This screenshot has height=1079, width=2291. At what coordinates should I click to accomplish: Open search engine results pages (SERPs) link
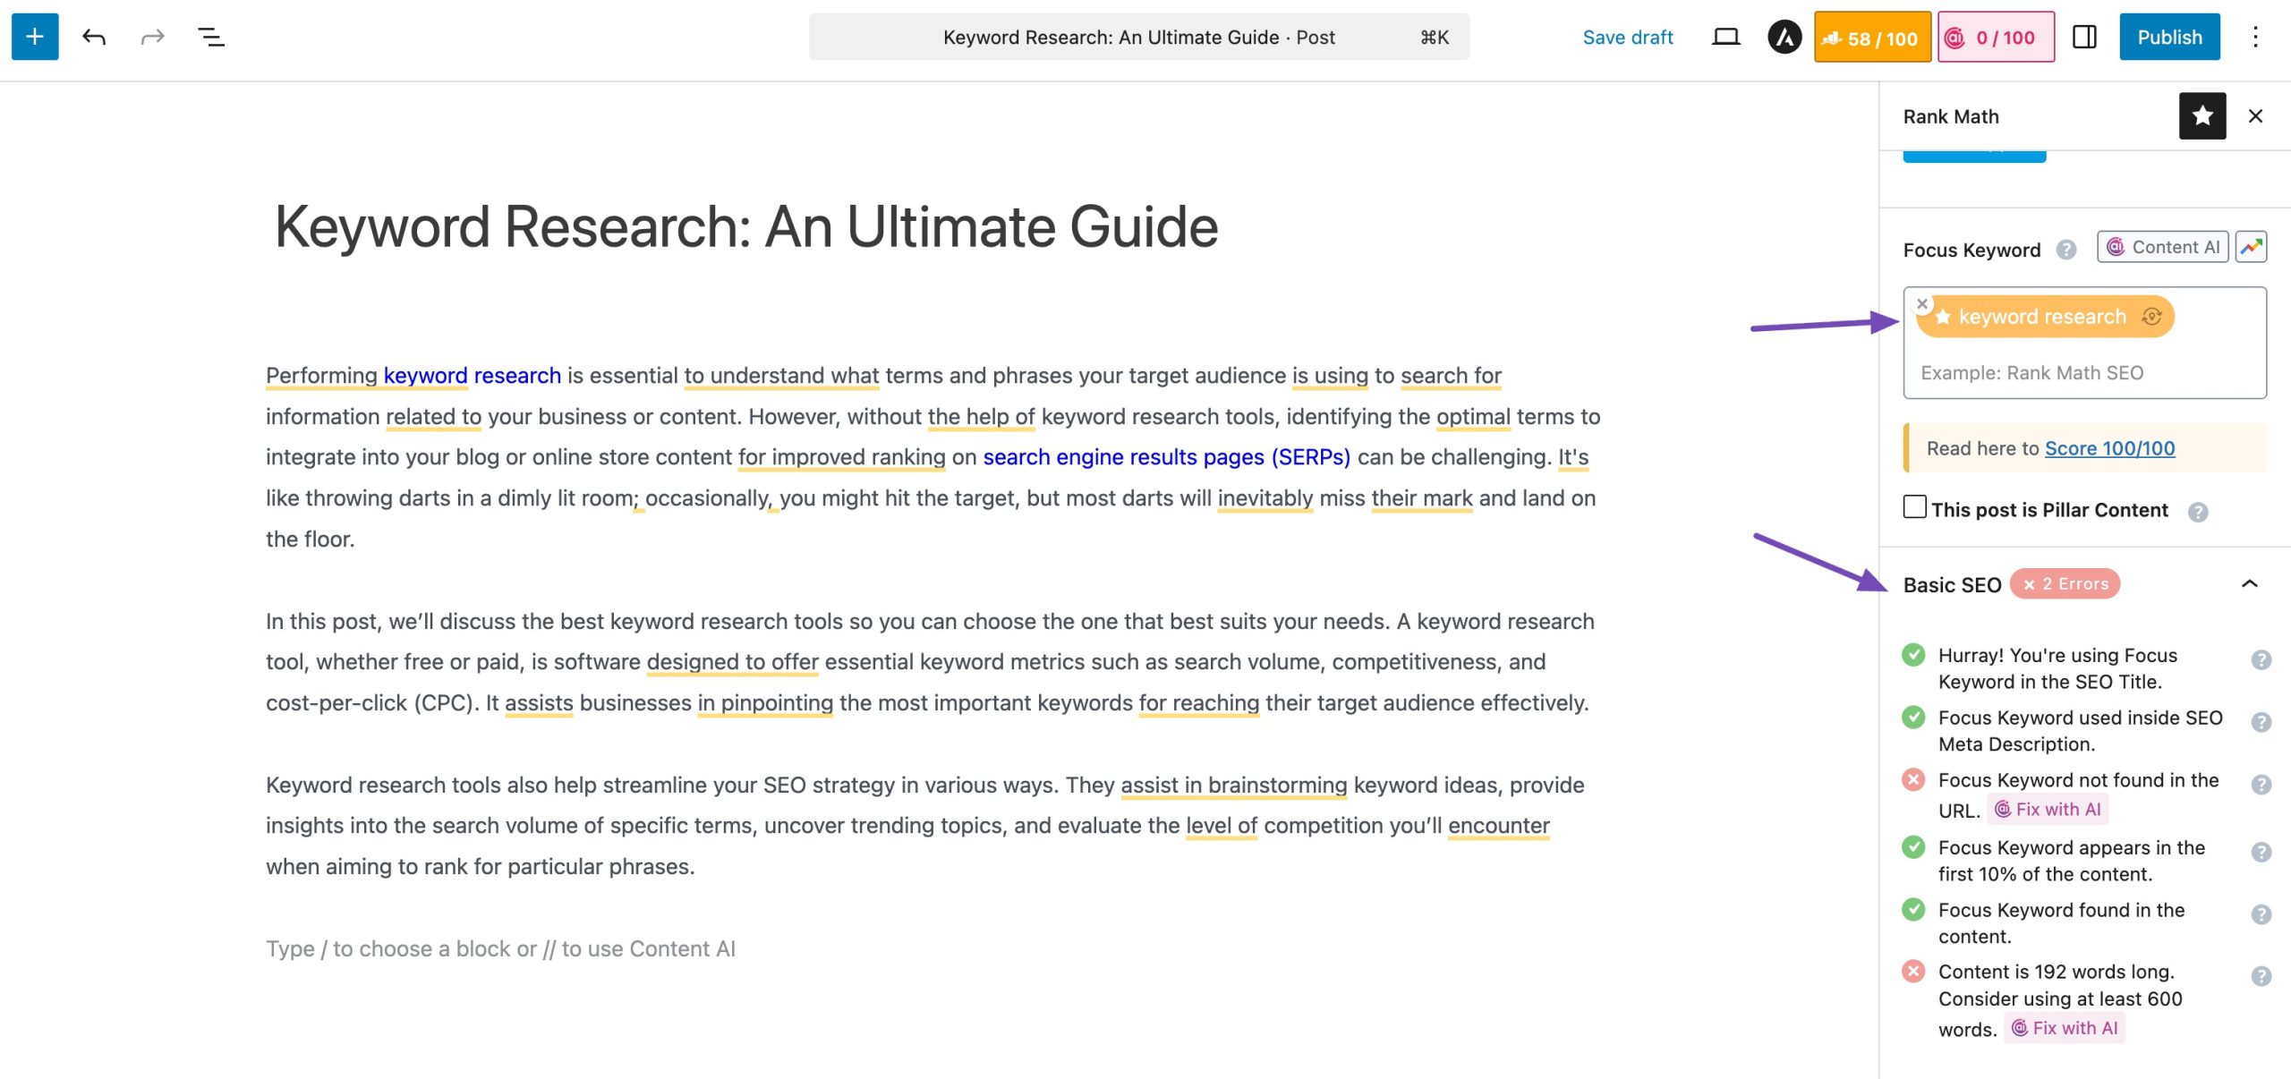(x=1166, y=457)
